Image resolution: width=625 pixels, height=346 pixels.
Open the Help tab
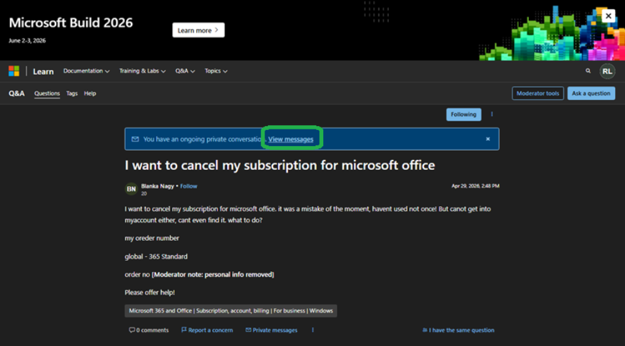(90, 93)
